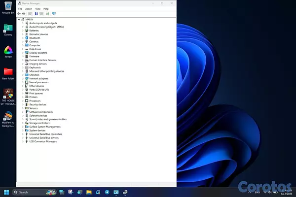Expand the Network adapters chevron
296x197 pixels.
23,79
